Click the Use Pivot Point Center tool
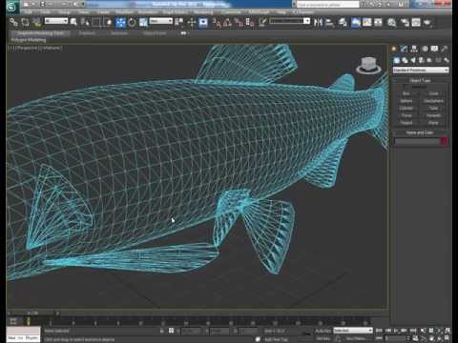Screen dimensions: 458x343 179,22
